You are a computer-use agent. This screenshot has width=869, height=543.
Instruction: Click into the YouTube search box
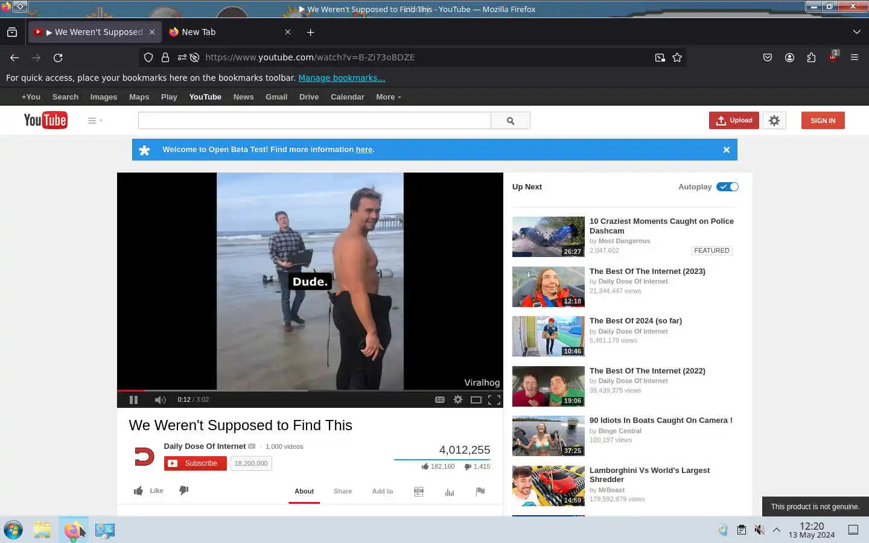pyautogui.click(x=314, y=121)
